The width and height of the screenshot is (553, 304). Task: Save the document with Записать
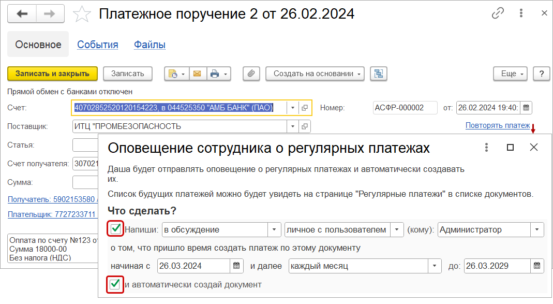pyautogui.click(x=128, y=74)
